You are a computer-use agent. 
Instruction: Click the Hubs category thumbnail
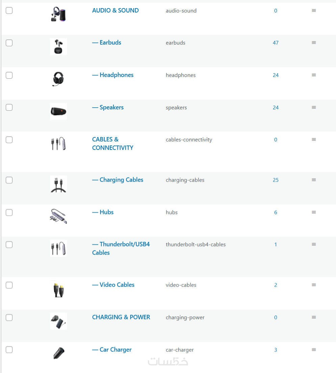58,216
